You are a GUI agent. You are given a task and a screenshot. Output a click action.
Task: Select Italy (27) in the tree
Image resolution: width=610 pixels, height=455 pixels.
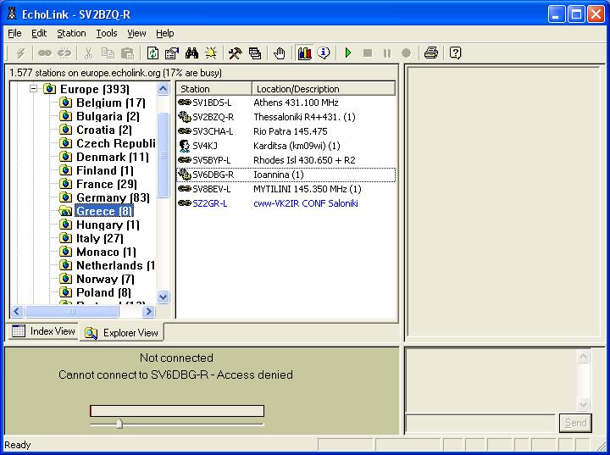point(100,238)
